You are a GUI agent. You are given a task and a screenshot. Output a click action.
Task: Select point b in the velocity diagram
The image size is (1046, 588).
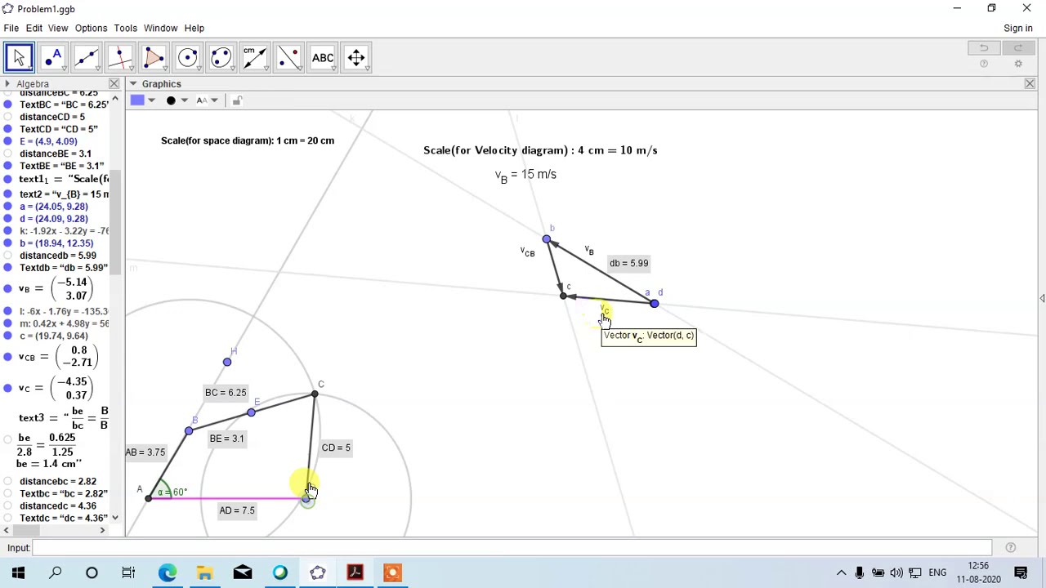[547, 239]
